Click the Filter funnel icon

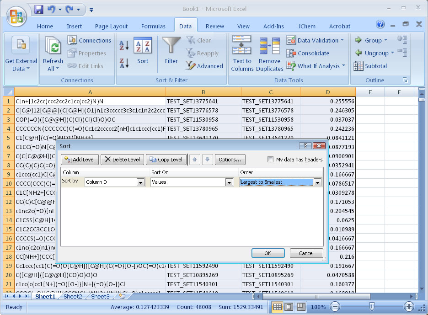pos(171,50)
